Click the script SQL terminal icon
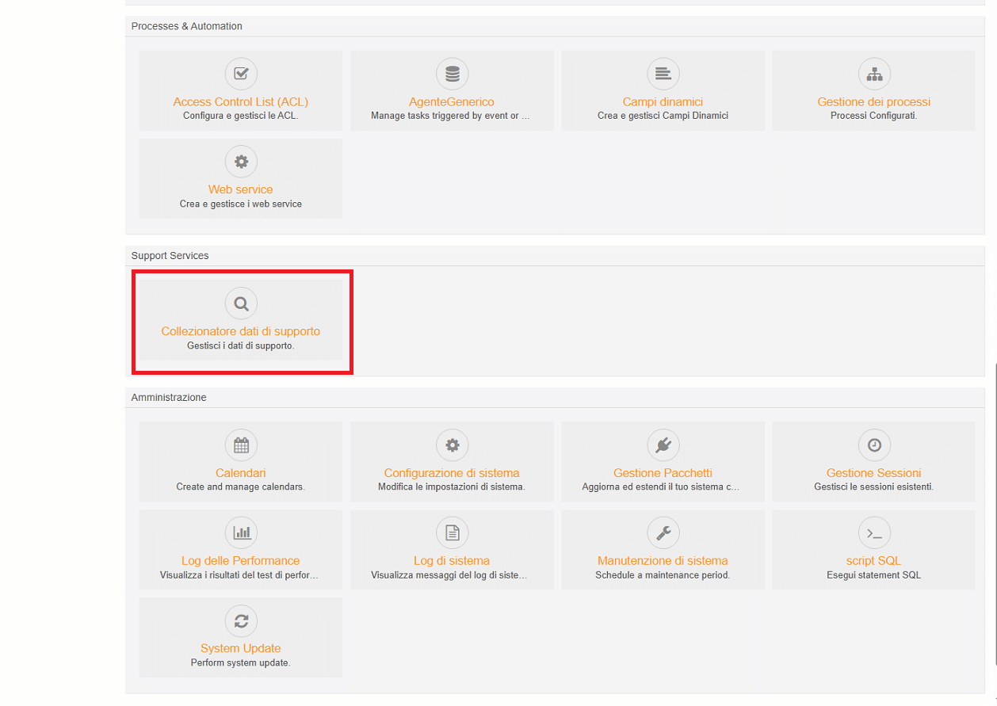Screen dimensions: 997x706 click(874, 533)
